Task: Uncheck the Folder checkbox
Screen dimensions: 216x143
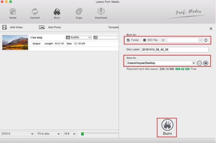Action: (128, 40)
